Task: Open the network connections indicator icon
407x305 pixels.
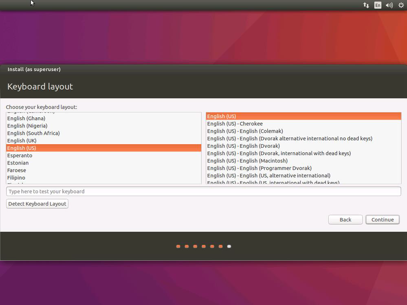Action: tap(366, 5)
